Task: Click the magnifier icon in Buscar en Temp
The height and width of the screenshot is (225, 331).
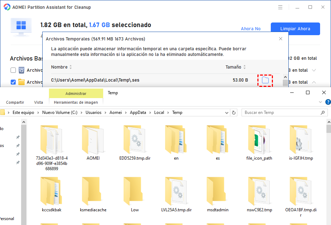Action: [x=323, y=112]
